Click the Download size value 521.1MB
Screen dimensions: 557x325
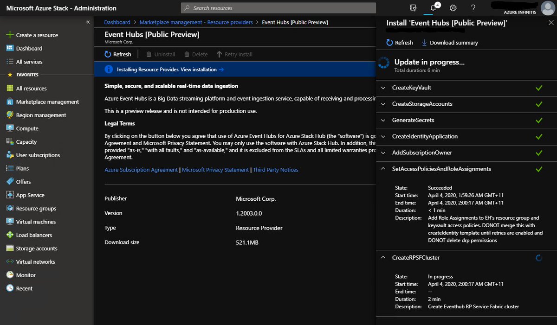point(247,242)
